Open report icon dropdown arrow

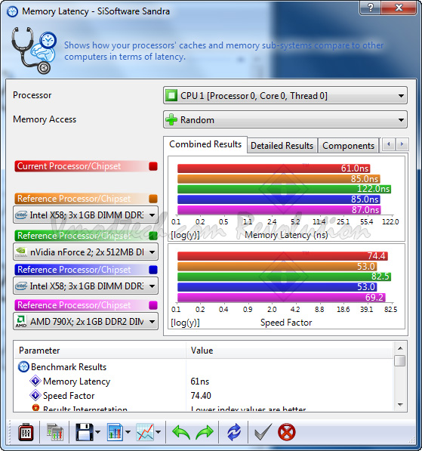pyautogui.click(x=128, y=432)
